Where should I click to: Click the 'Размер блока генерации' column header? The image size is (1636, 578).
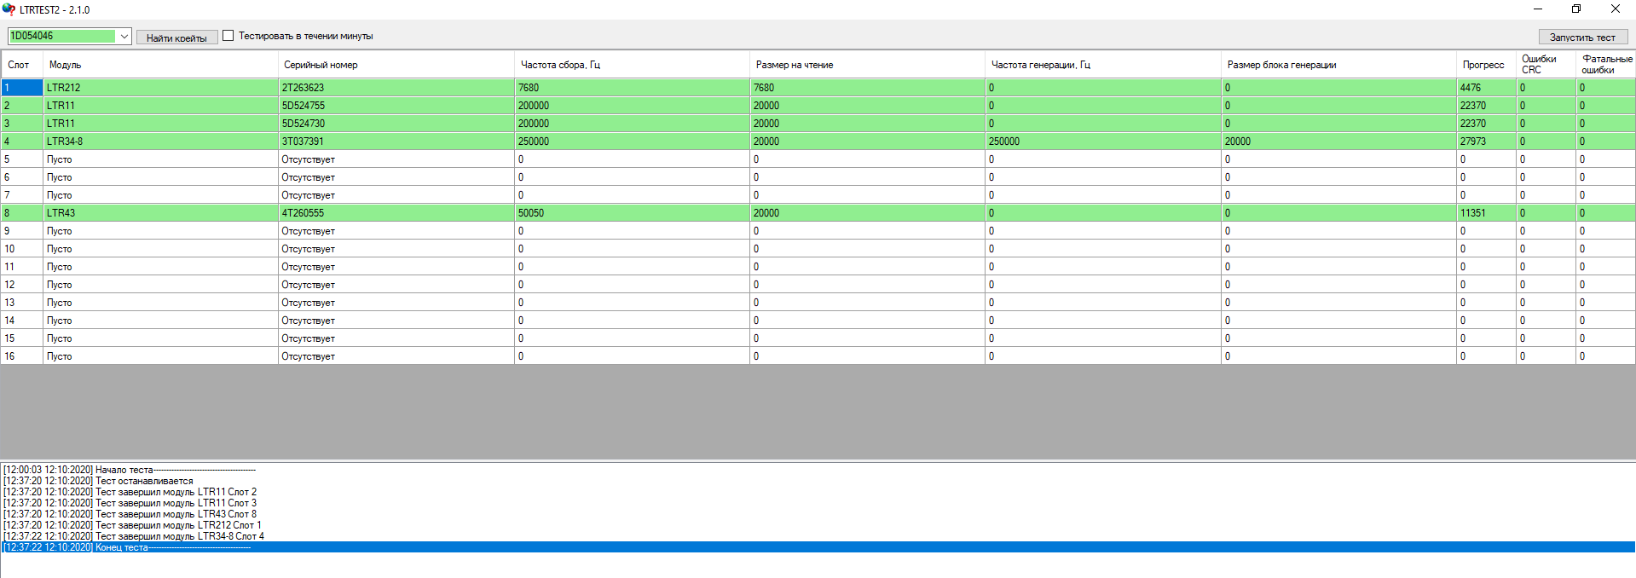coord(1338,65)
